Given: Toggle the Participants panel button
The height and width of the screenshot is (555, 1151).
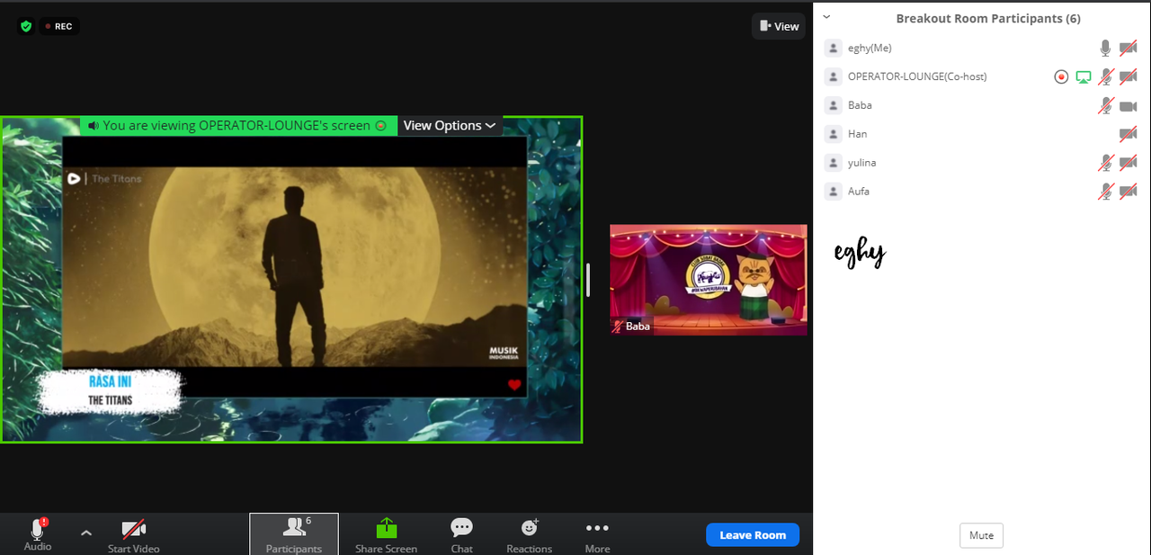Looking at the screenshot, I should coord(294,534).
